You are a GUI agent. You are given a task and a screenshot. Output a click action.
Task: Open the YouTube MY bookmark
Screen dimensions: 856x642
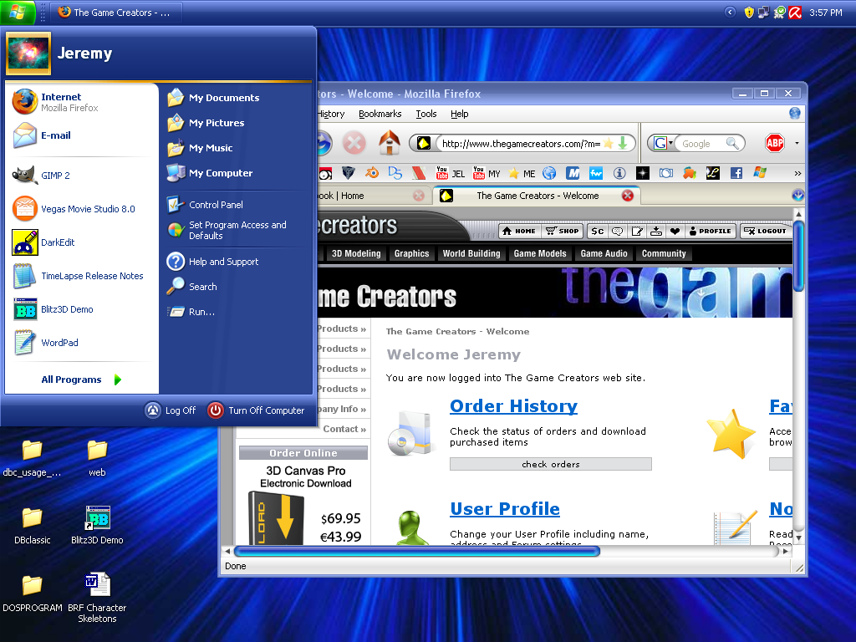tap(487, 173)
